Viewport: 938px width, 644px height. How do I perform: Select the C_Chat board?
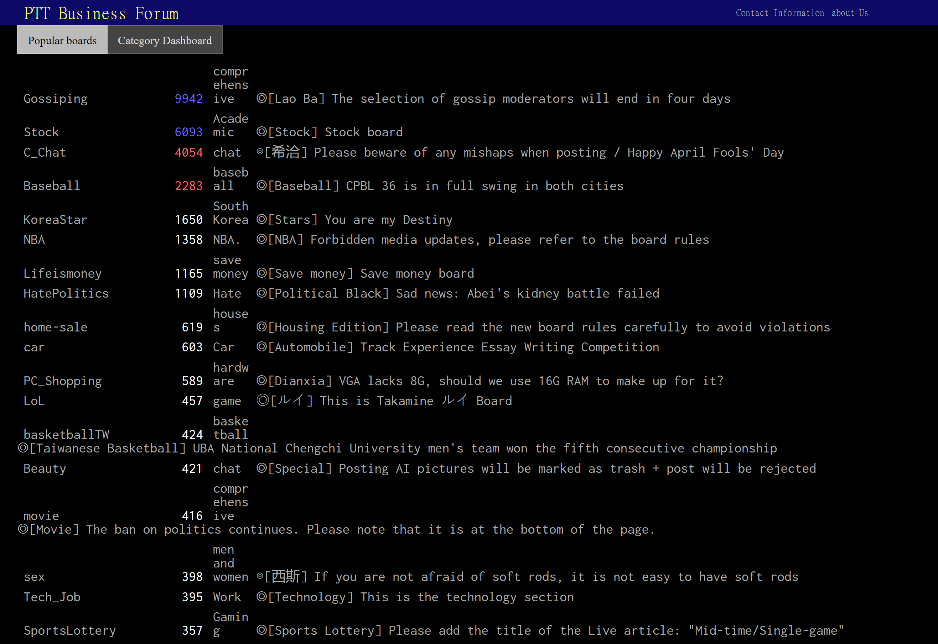coord(45,152)
